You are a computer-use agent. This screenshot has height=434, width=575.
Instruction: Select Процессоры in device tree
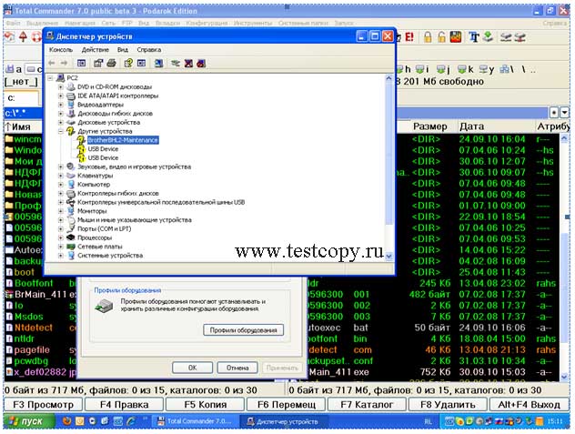[95, 237]
